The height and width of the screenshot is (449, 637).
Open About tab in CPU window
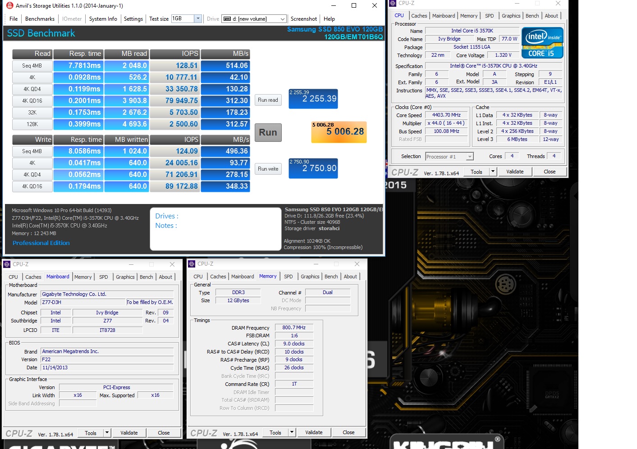coord(551,16)
